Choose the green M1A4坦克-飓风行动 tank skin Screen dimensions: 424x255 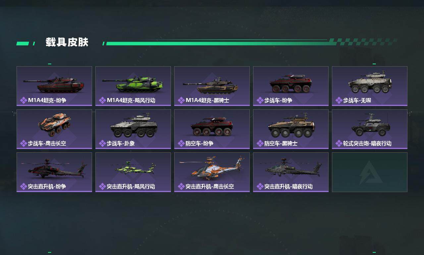click(133, 86)
